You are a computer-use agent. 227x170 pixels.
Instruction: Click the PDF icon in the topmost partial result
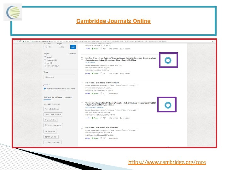point(102,49)
